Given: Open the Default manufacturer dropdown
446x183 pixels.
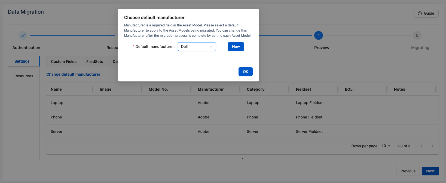Looking at the screenshot, I should (197, 47).
